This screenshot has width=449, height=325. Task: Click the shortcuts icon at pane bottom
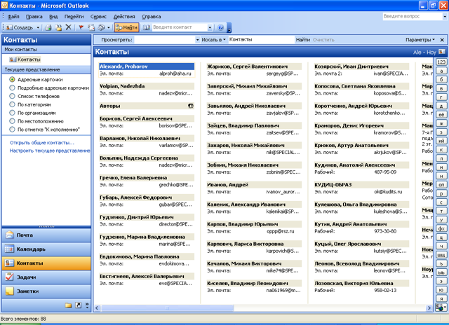tap(78, 305)
